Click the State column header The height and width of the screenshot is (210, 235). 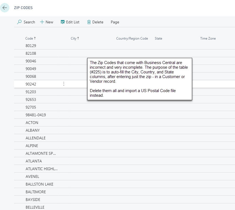[x=158, y=38]
